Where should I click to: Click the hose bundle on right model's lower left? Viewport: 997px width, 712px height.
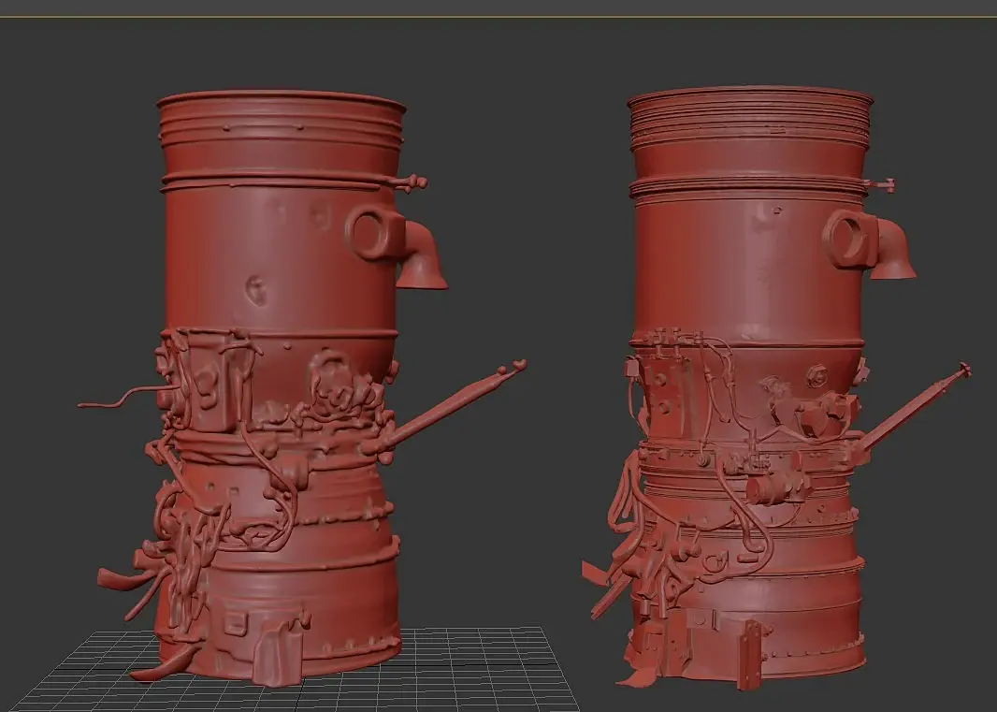click(x=627, y=541)
